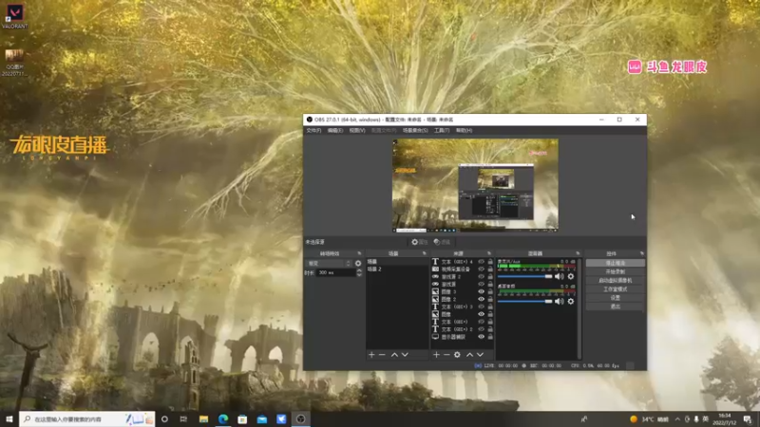Open Microsoft Store from taskbar
Image resolution: width=760 pixels, height=427 pixels.
[242, 419]
